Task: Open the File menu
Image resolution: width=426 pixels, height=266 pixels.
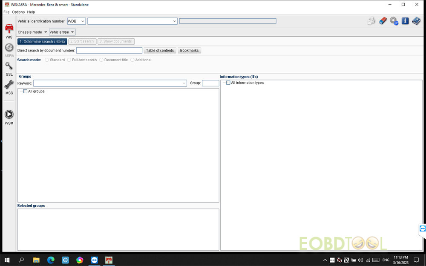Action: (x=6, y=12)
